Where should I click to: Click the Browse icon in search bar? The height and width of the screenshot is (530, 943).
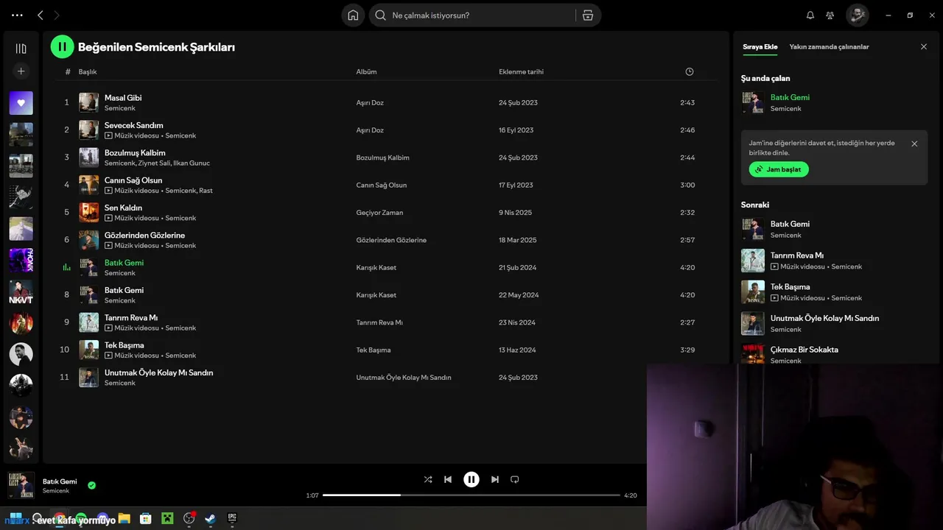tap(587, 15)
